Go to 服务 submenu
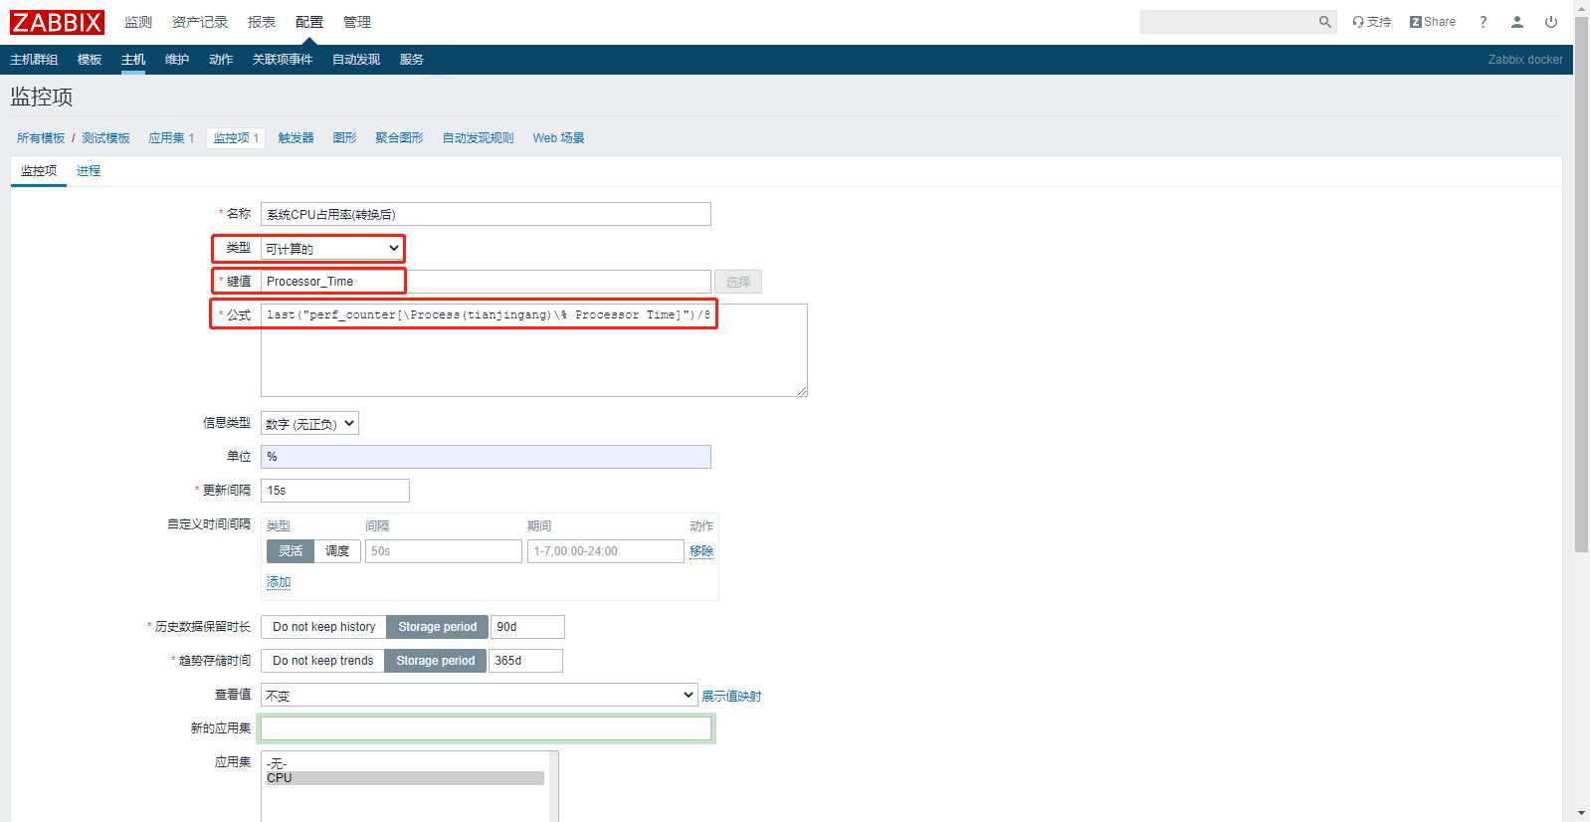 (412, 60)
